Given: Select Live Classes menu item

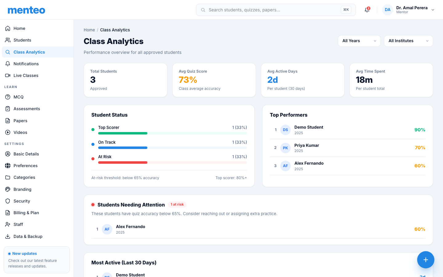Looking at the screenshot, I should pyautogui.click(x=38, y=75).
